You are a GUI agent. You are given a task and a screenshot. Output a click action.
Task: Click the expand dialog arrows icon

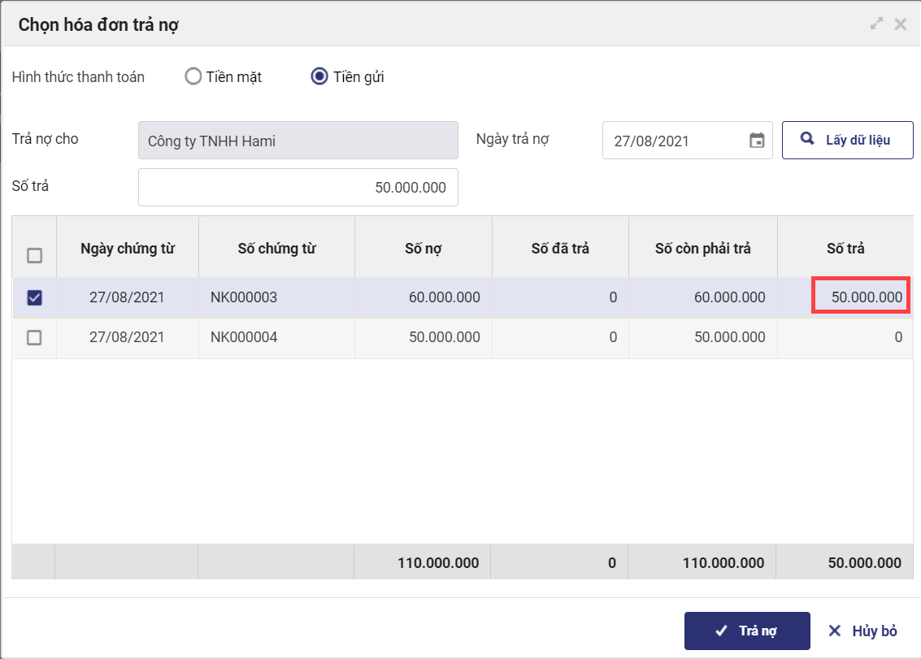coord(876,24)
